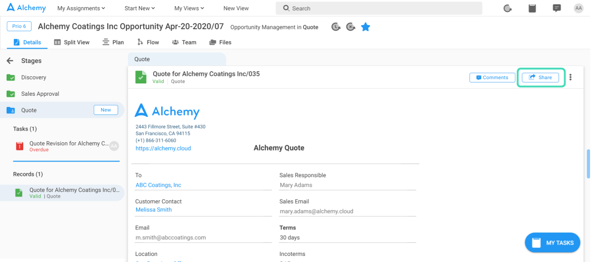Click the green Sales Approval folder icon
This screenshot has width=591, height=262.
pyautogui.click(x=10, y=94)
